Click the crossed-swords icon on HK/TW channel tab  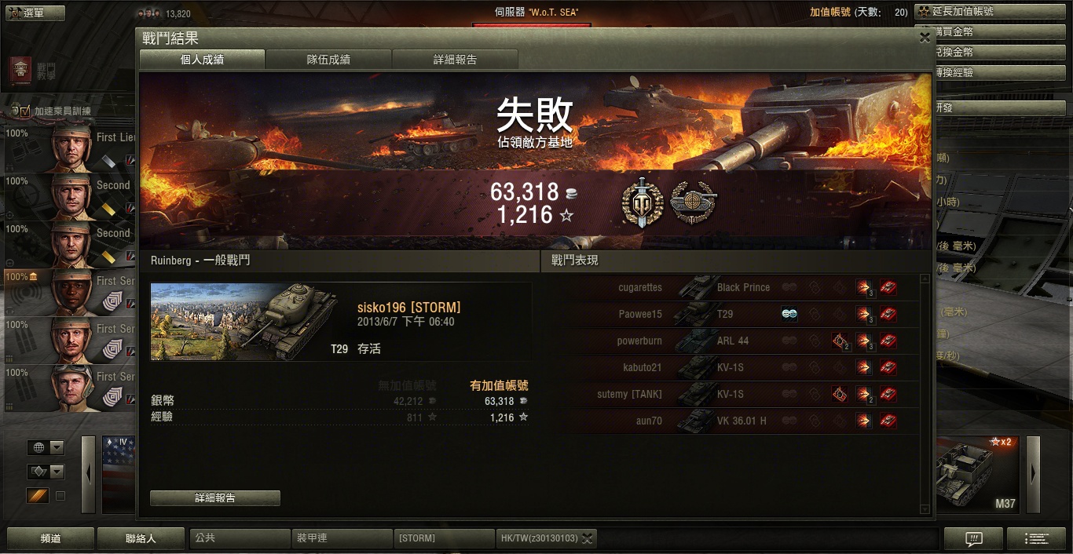point(587,538)
